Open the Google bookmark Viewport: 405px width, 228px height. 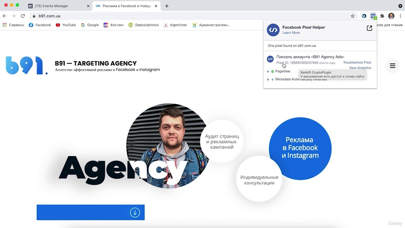90,25
